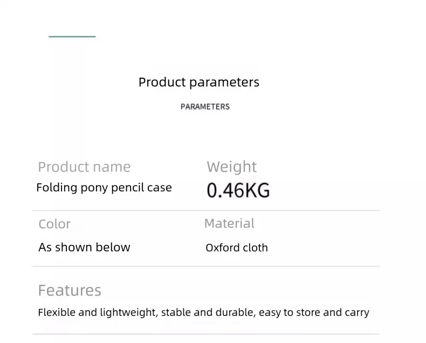Select the '0.46KG' weight value
Viewport: 426px width, 343px height.
click(238, 190)
